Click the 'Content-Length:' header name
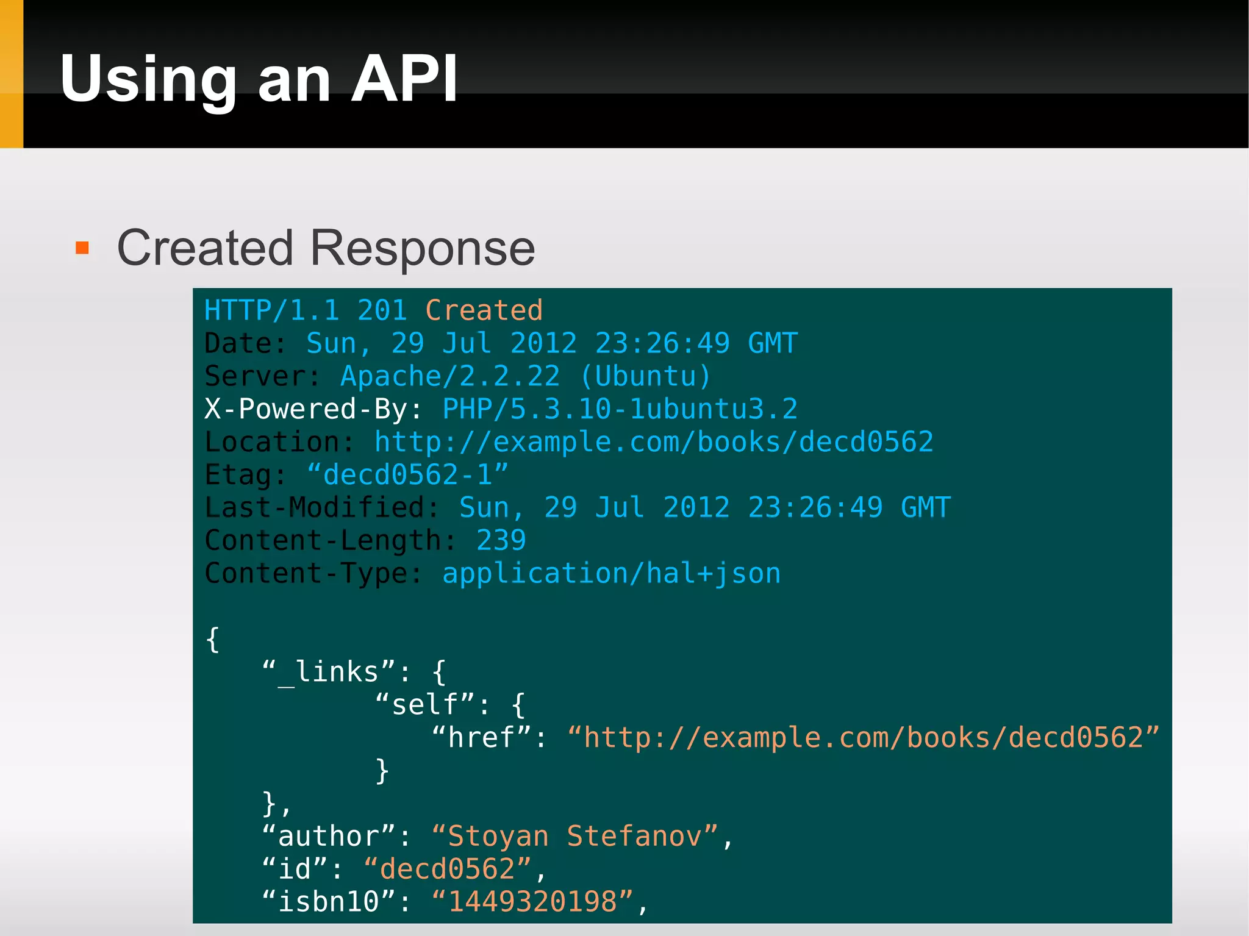Viewport: 1249px width, 936px height. click(x=331, y=541)
